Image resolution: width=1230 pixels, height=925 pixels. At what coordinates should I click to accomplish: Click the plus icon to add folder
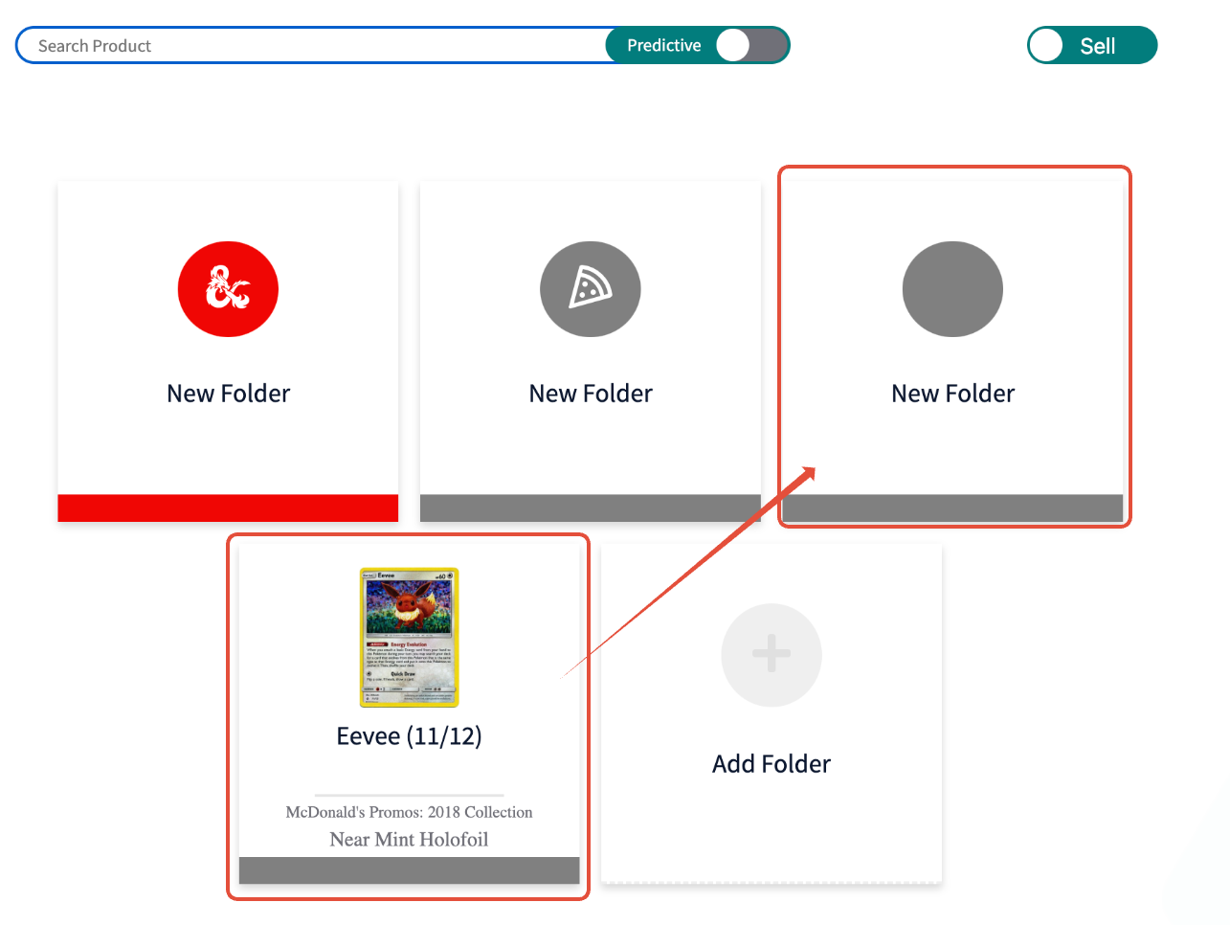772,655
